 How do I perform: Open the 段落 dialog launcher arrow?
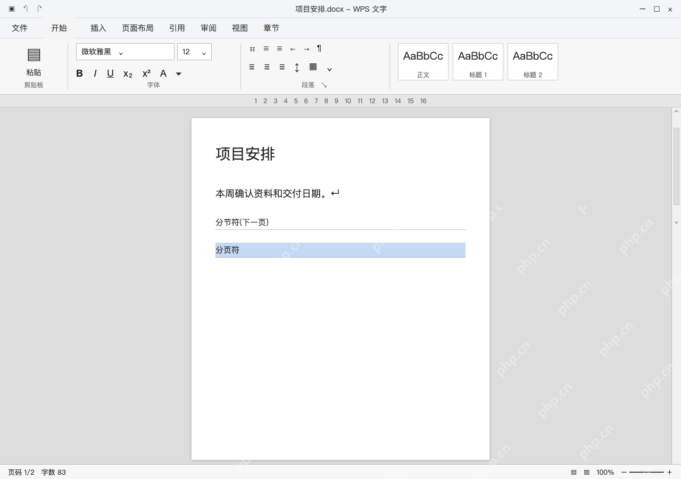pos(323,85)
